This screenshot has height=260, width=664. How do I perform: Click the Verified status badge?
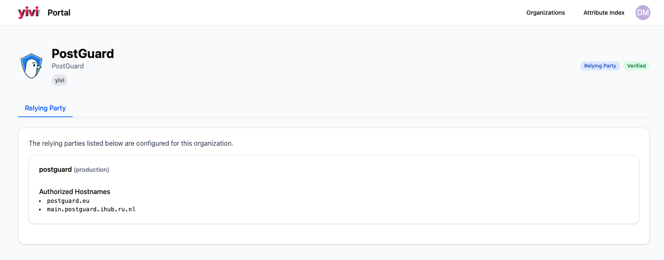point(636,66)
